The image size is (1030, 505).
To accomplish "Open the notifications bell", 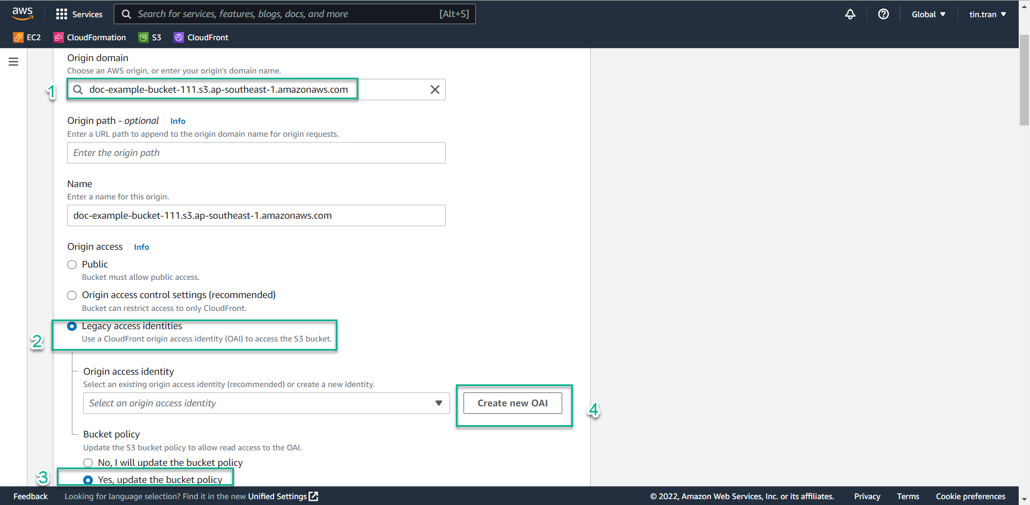I will [x=850, y=14].
